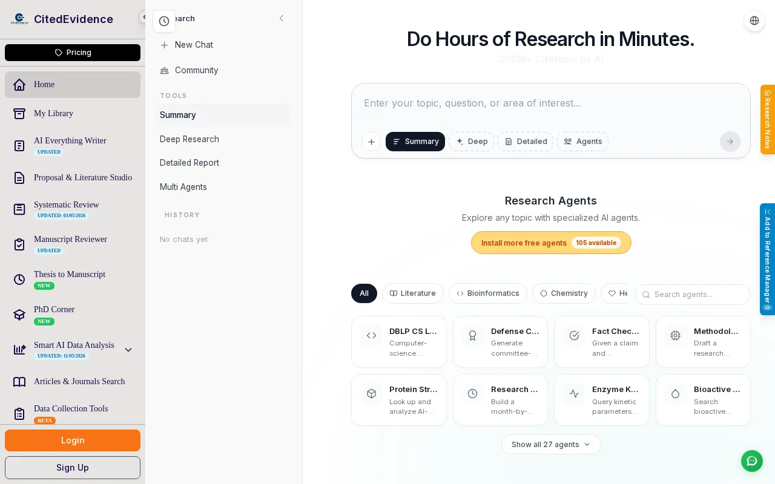Open the Protein Str... agent card
Viewport: 775px width, 484px height.
[399, 400]
